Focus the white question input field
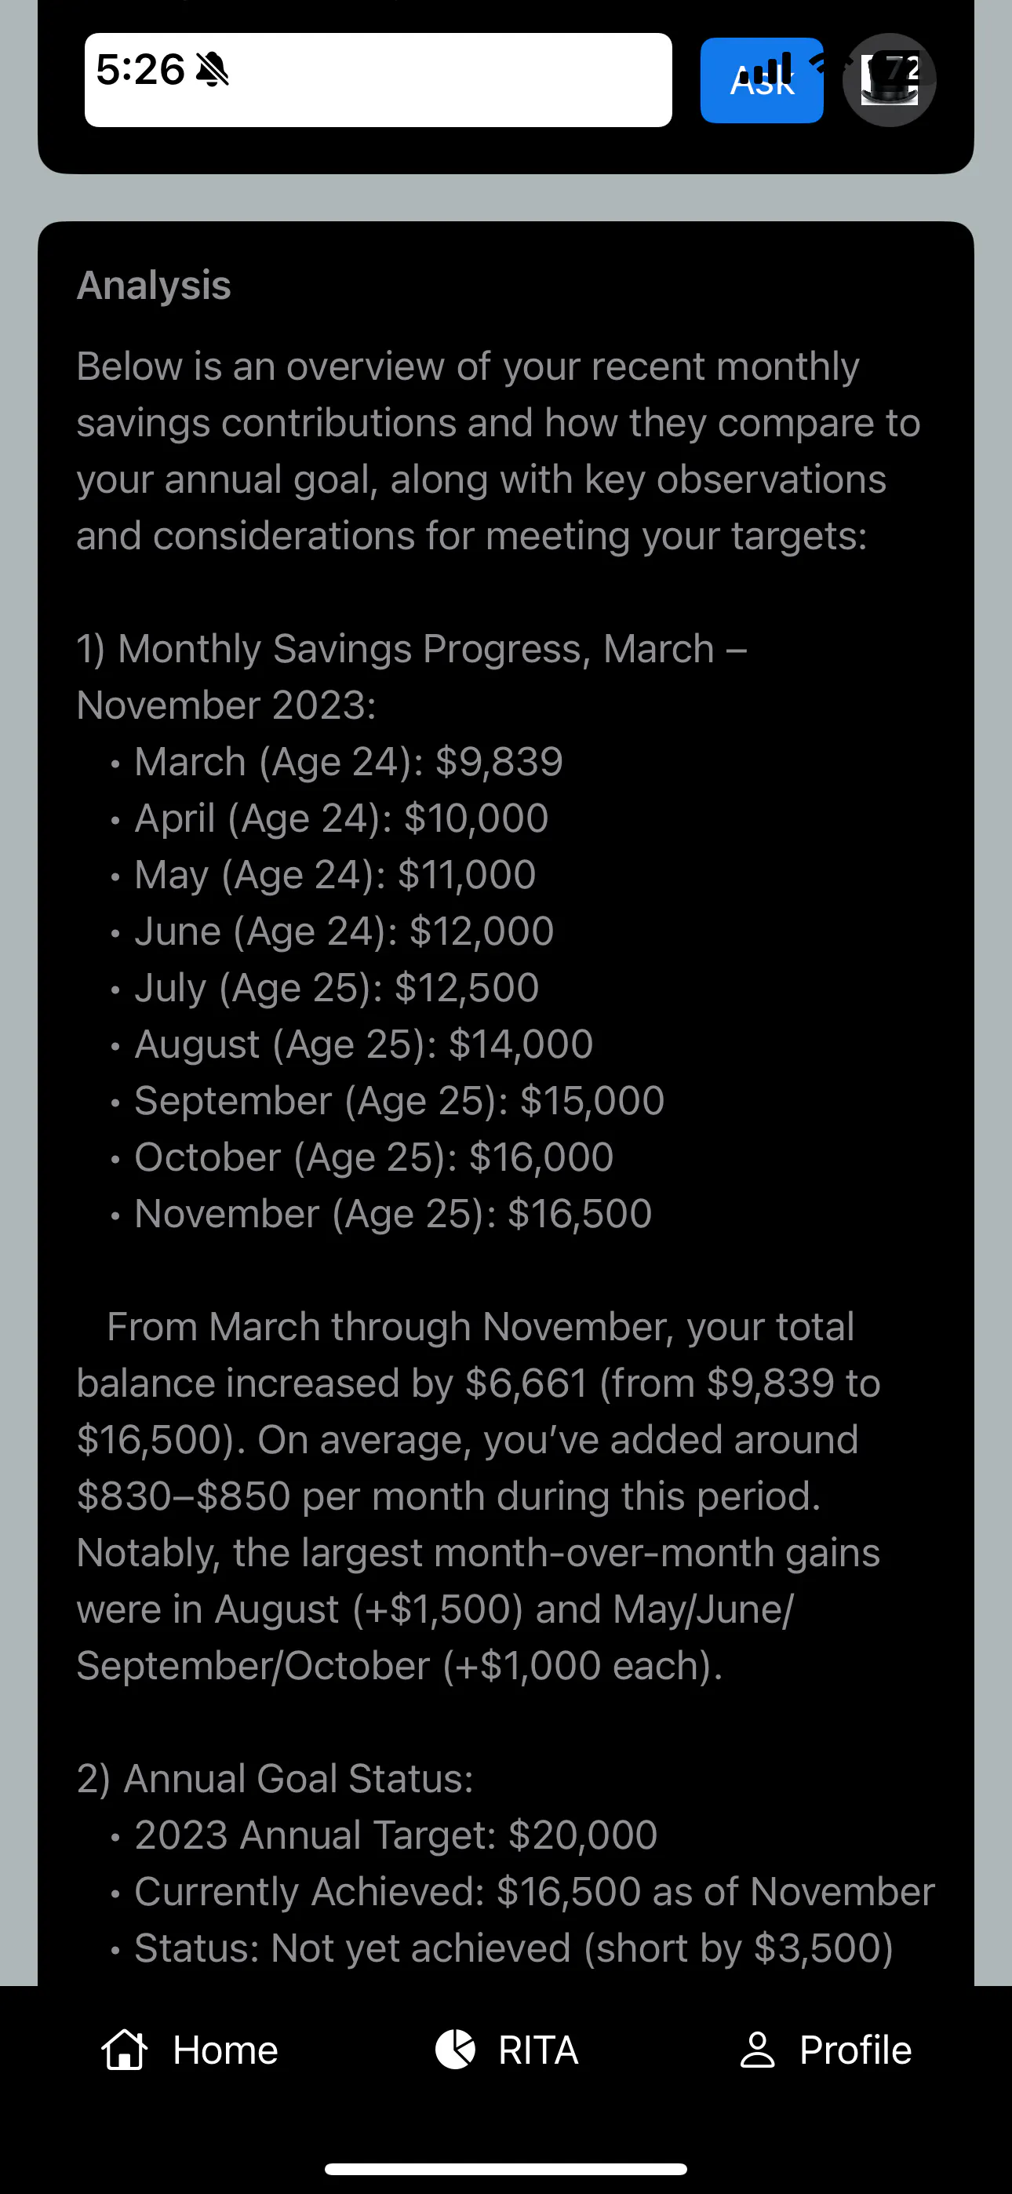This screenshot has height=2194, width=1012. click(x=378, y=80)
